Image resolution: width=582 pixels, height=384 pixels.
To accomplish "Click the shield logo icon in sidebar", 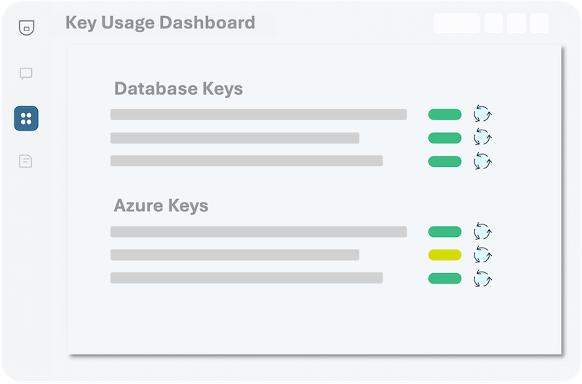I will [26, 28].
